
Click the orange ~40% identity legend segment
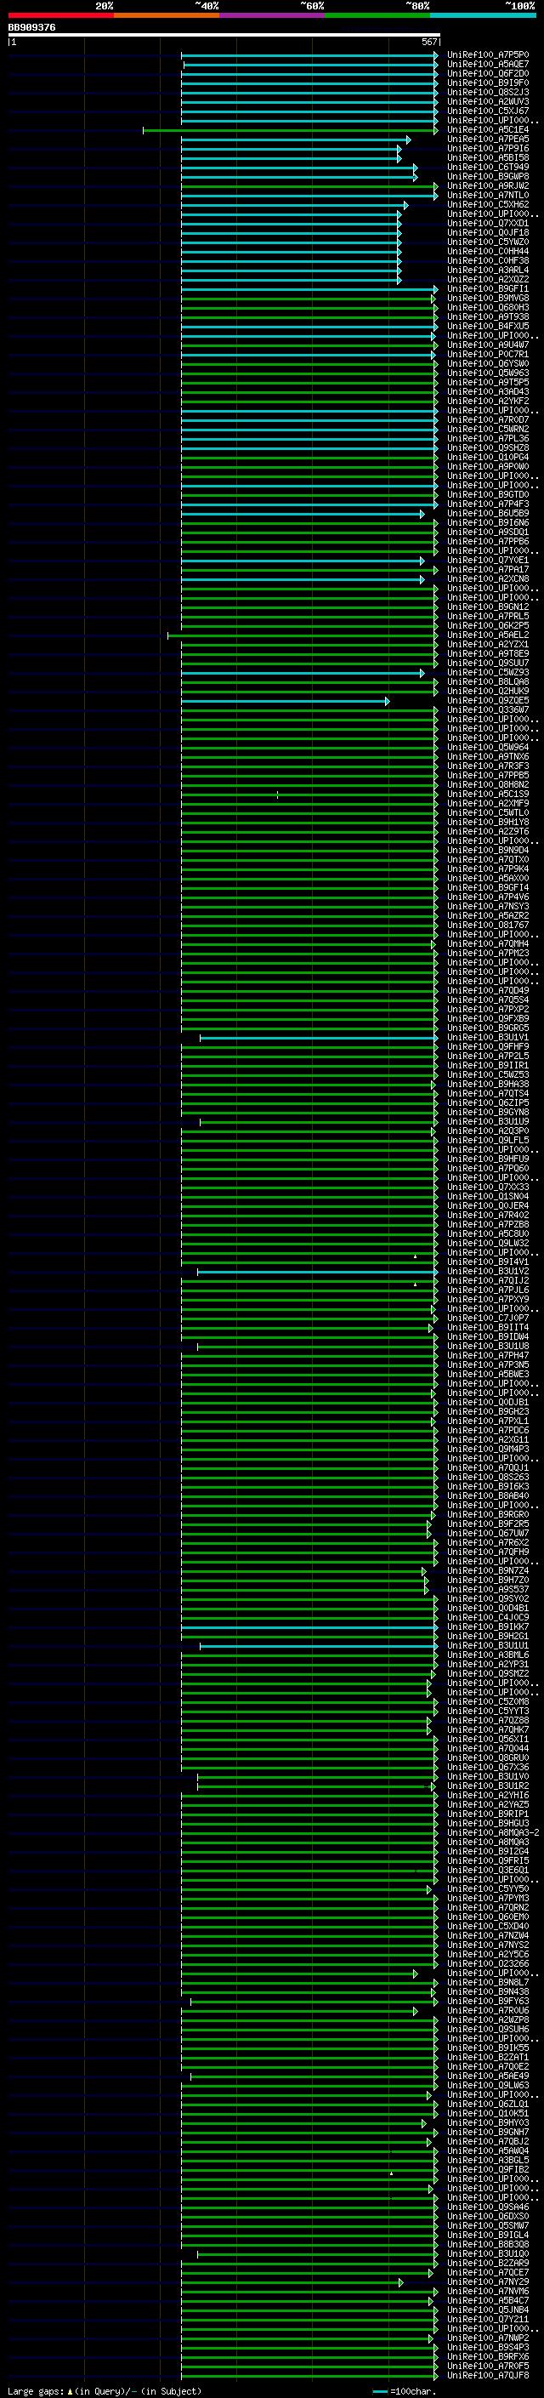pos(167,15)
